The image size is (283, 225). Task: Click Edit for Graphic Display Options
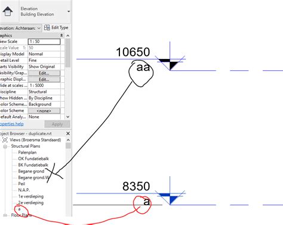[44, 79]
